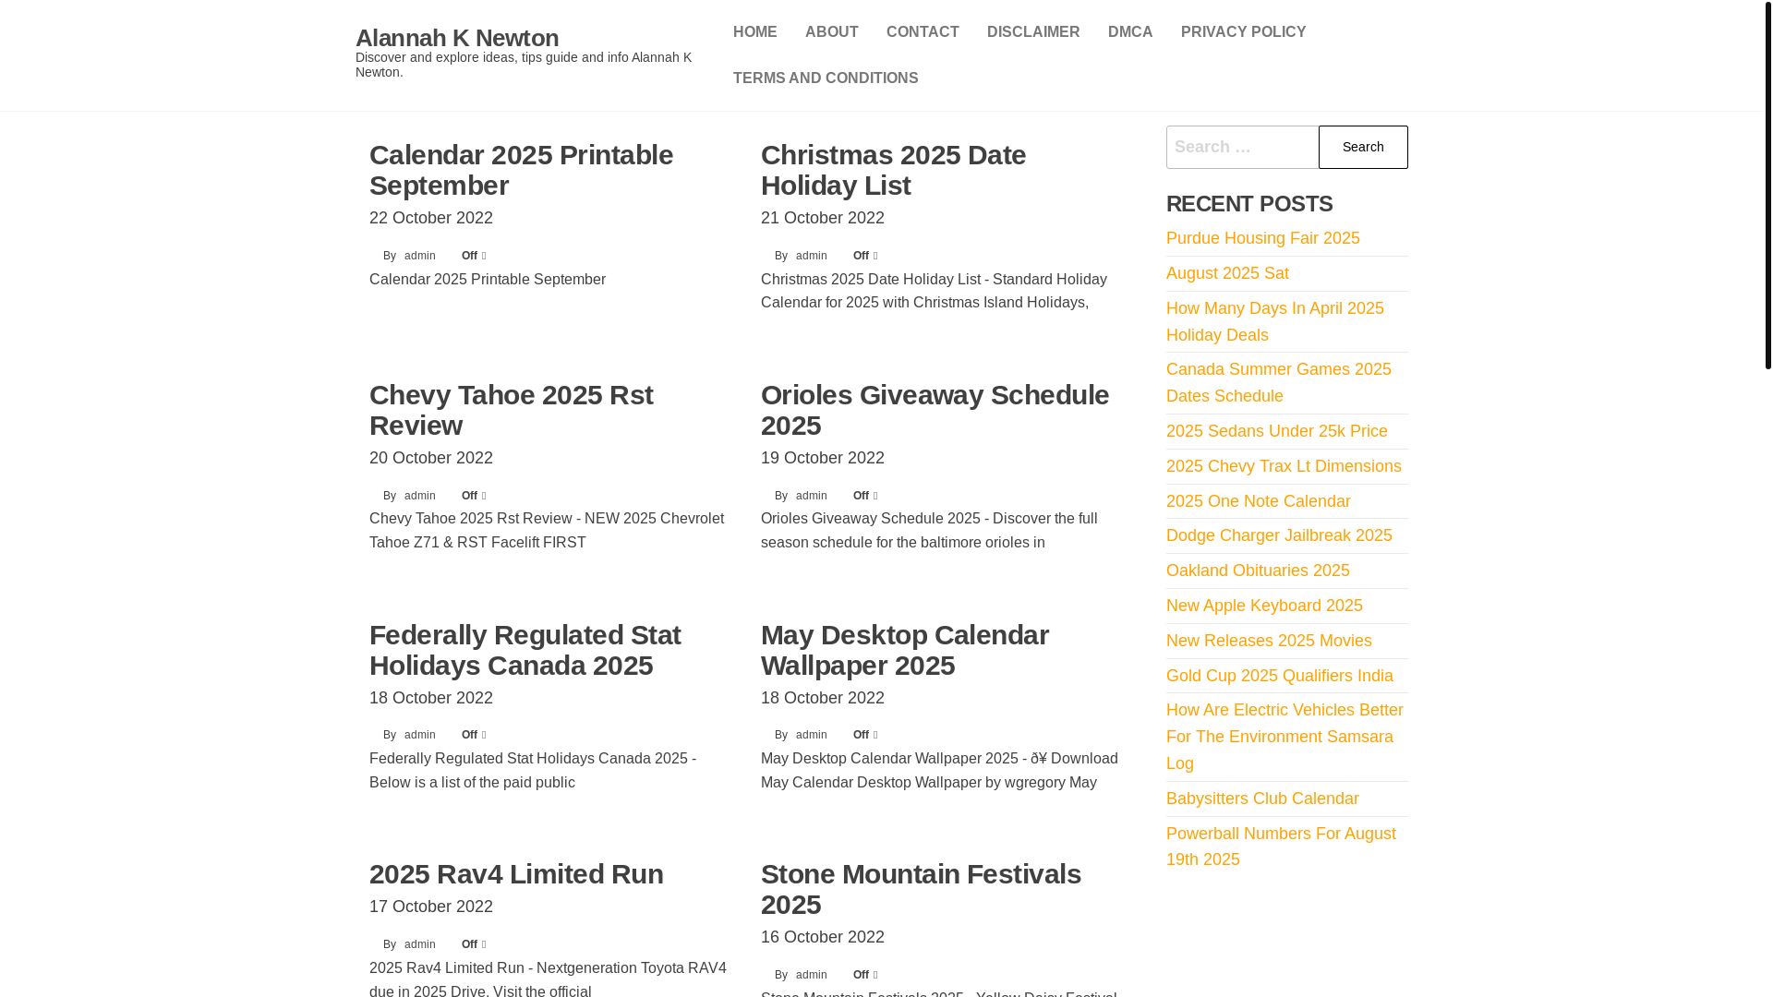Open post May Desktop Calendar Wallpaper 2025
Viewport: 1773px width, 997px height.
click(x=904, y=650)
